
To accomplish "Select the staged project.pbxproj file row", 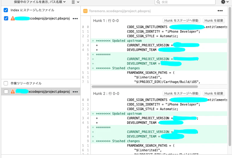I will pos(41,18).
